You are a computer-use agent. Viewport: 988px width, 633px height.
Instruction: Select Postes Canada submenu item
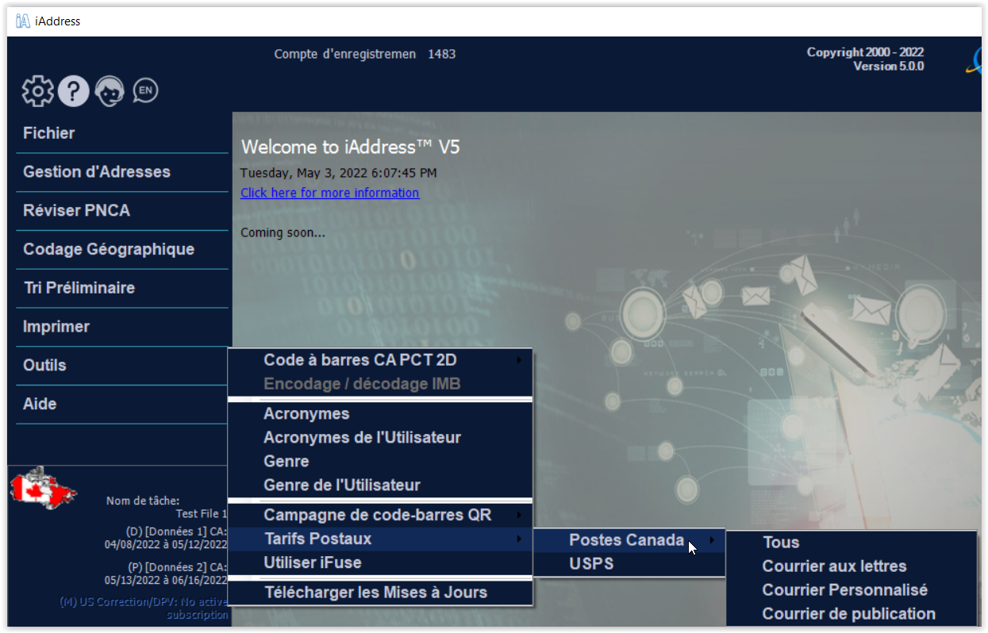[x=629, y=541]
